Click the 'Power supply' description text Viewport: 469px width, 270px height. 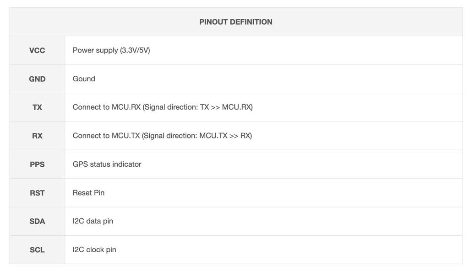(x=95, y=50)
